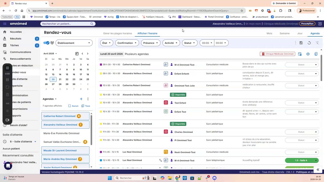324x182 pixels.
Task: Click green calendar check icon for Enfant Test
Action: pyautogui.click(x=166, y=111)
